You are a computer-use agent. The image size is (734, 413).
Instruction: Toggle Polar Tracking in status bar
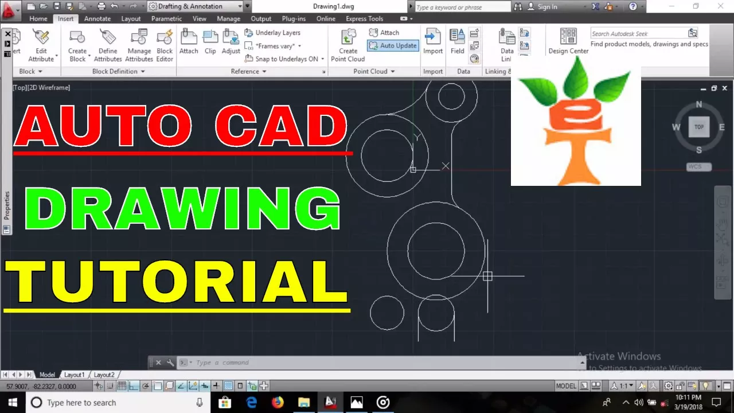[146, 385]
